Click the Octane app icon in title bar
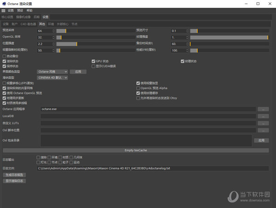This screenshot has width=276, height=208. coord(4,4)
